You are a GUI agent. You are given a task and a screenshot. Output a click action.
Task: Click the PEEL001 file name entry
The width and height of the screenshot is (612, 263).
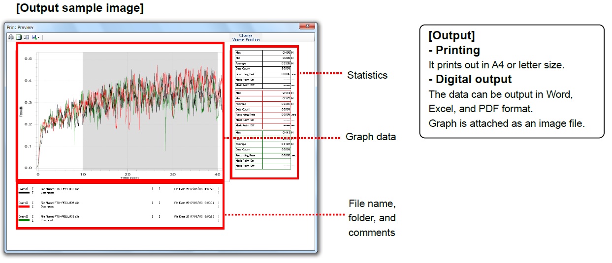pyautogui.click(x=60, y=189)
